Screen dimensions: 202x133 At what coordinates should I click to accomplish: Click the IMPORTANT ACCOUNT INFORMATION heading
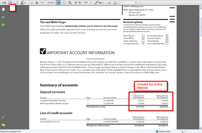(x=80, y=53)
